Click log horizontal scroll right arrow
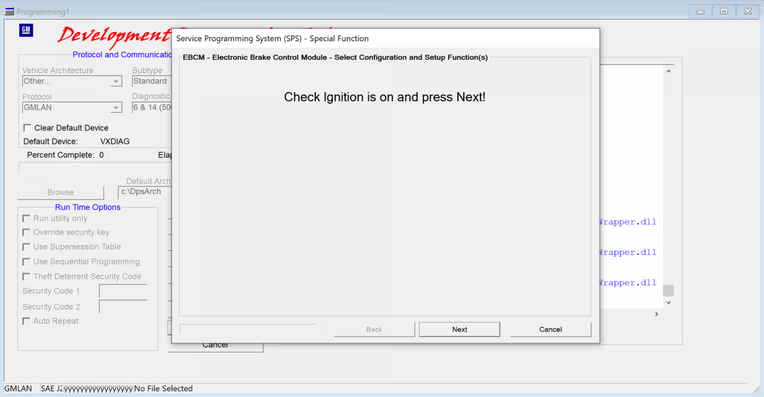 pyautogui.click(x=657, y=314)
